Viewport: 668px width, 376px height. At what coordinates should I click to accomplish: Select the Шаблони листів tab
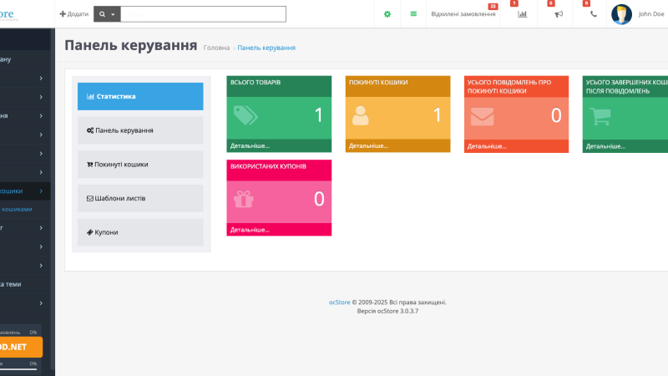click(140, 198)
